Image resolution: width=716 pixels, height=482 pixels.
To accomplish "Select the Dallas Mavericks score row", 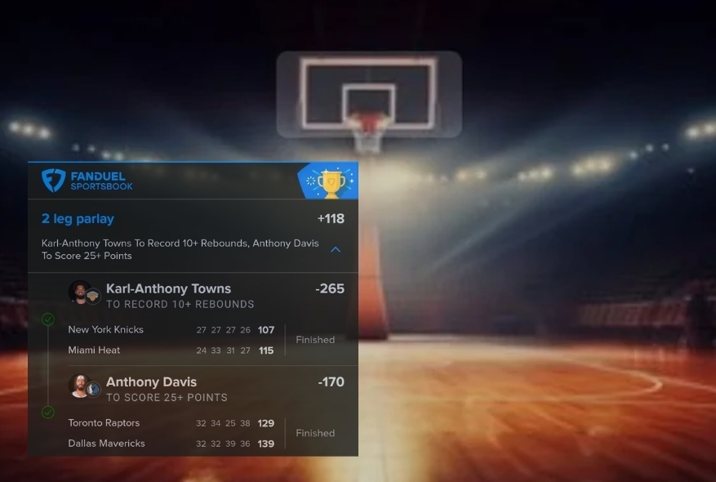I will [x=171, y=444].
